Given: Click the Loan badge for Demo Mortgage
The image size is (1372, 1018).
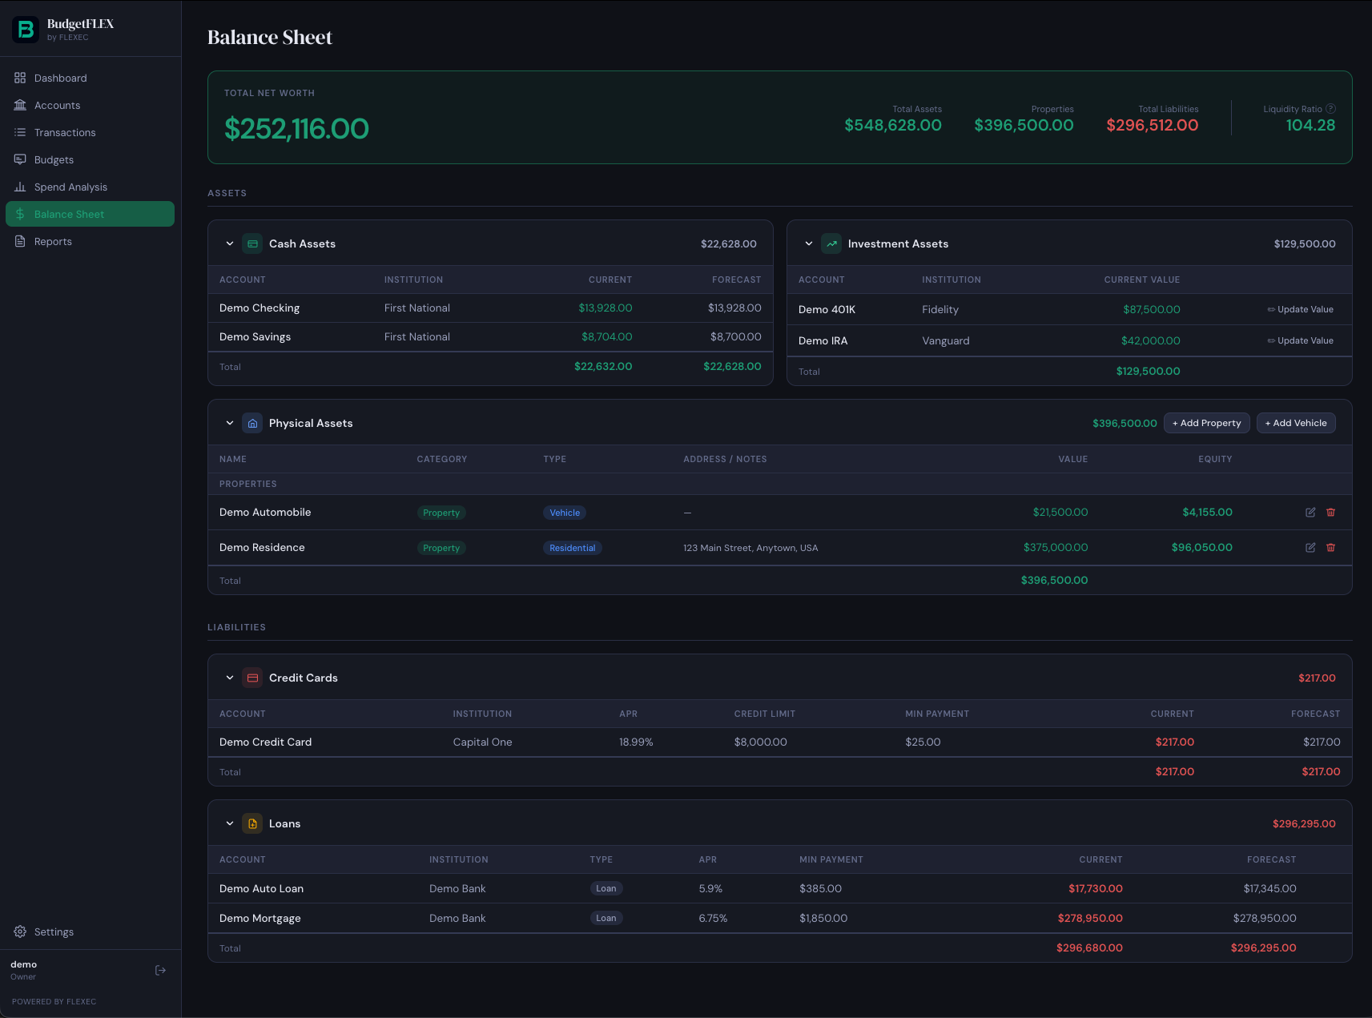Looking at the screenshot, I should 606,918.
